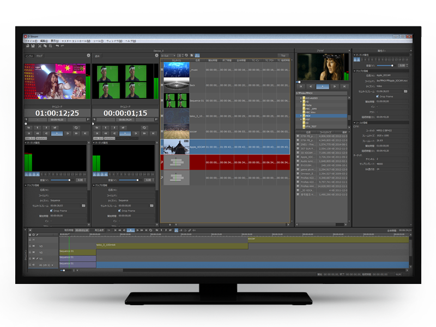The width and height of the screenshot is (436, 327).
Task: Play the browser preview clip
Action: pos(323,87)
